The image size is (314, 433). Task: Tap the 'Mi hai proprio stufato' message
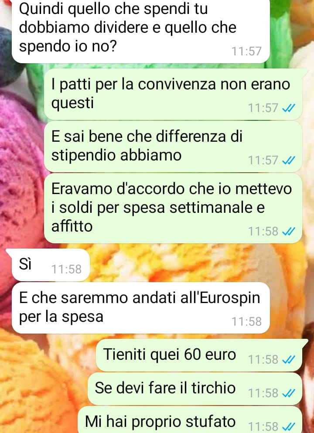tap(190, 420)
